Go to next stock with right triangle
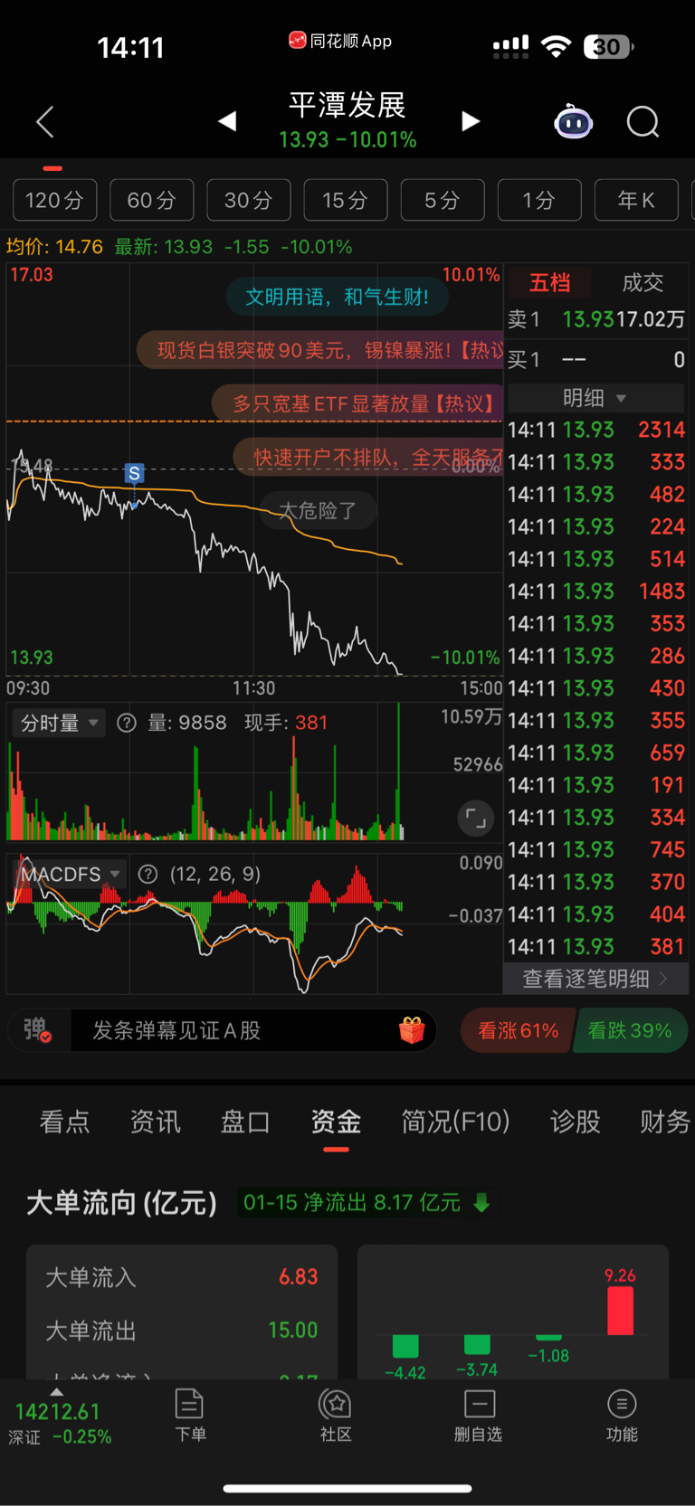 (x=470, y=121)
